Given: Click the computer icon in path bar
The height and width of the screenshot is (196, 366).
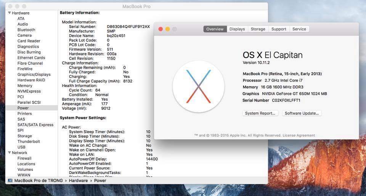Looking at the screenshot, I should tap(10, 181).
